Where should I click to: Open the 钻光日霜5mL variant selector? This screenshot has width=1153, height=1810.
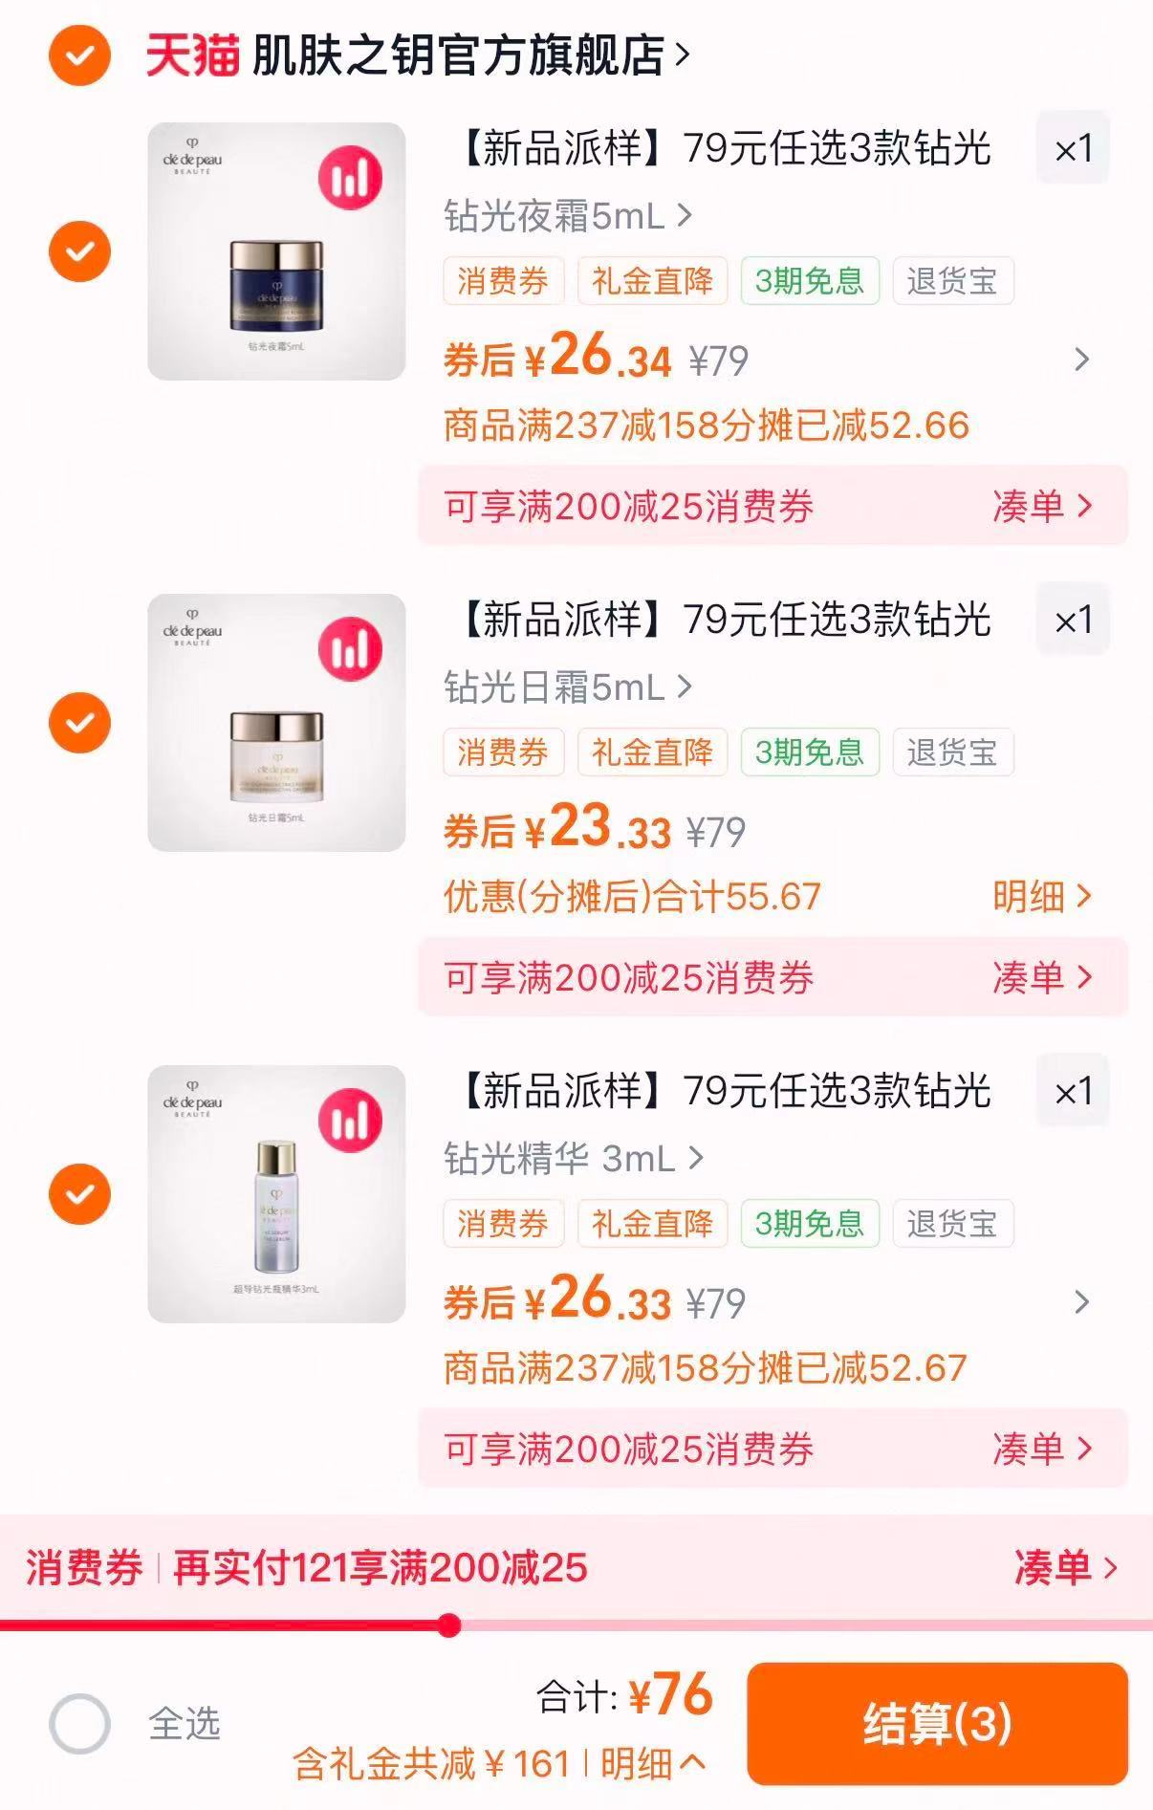pos(567,688)
